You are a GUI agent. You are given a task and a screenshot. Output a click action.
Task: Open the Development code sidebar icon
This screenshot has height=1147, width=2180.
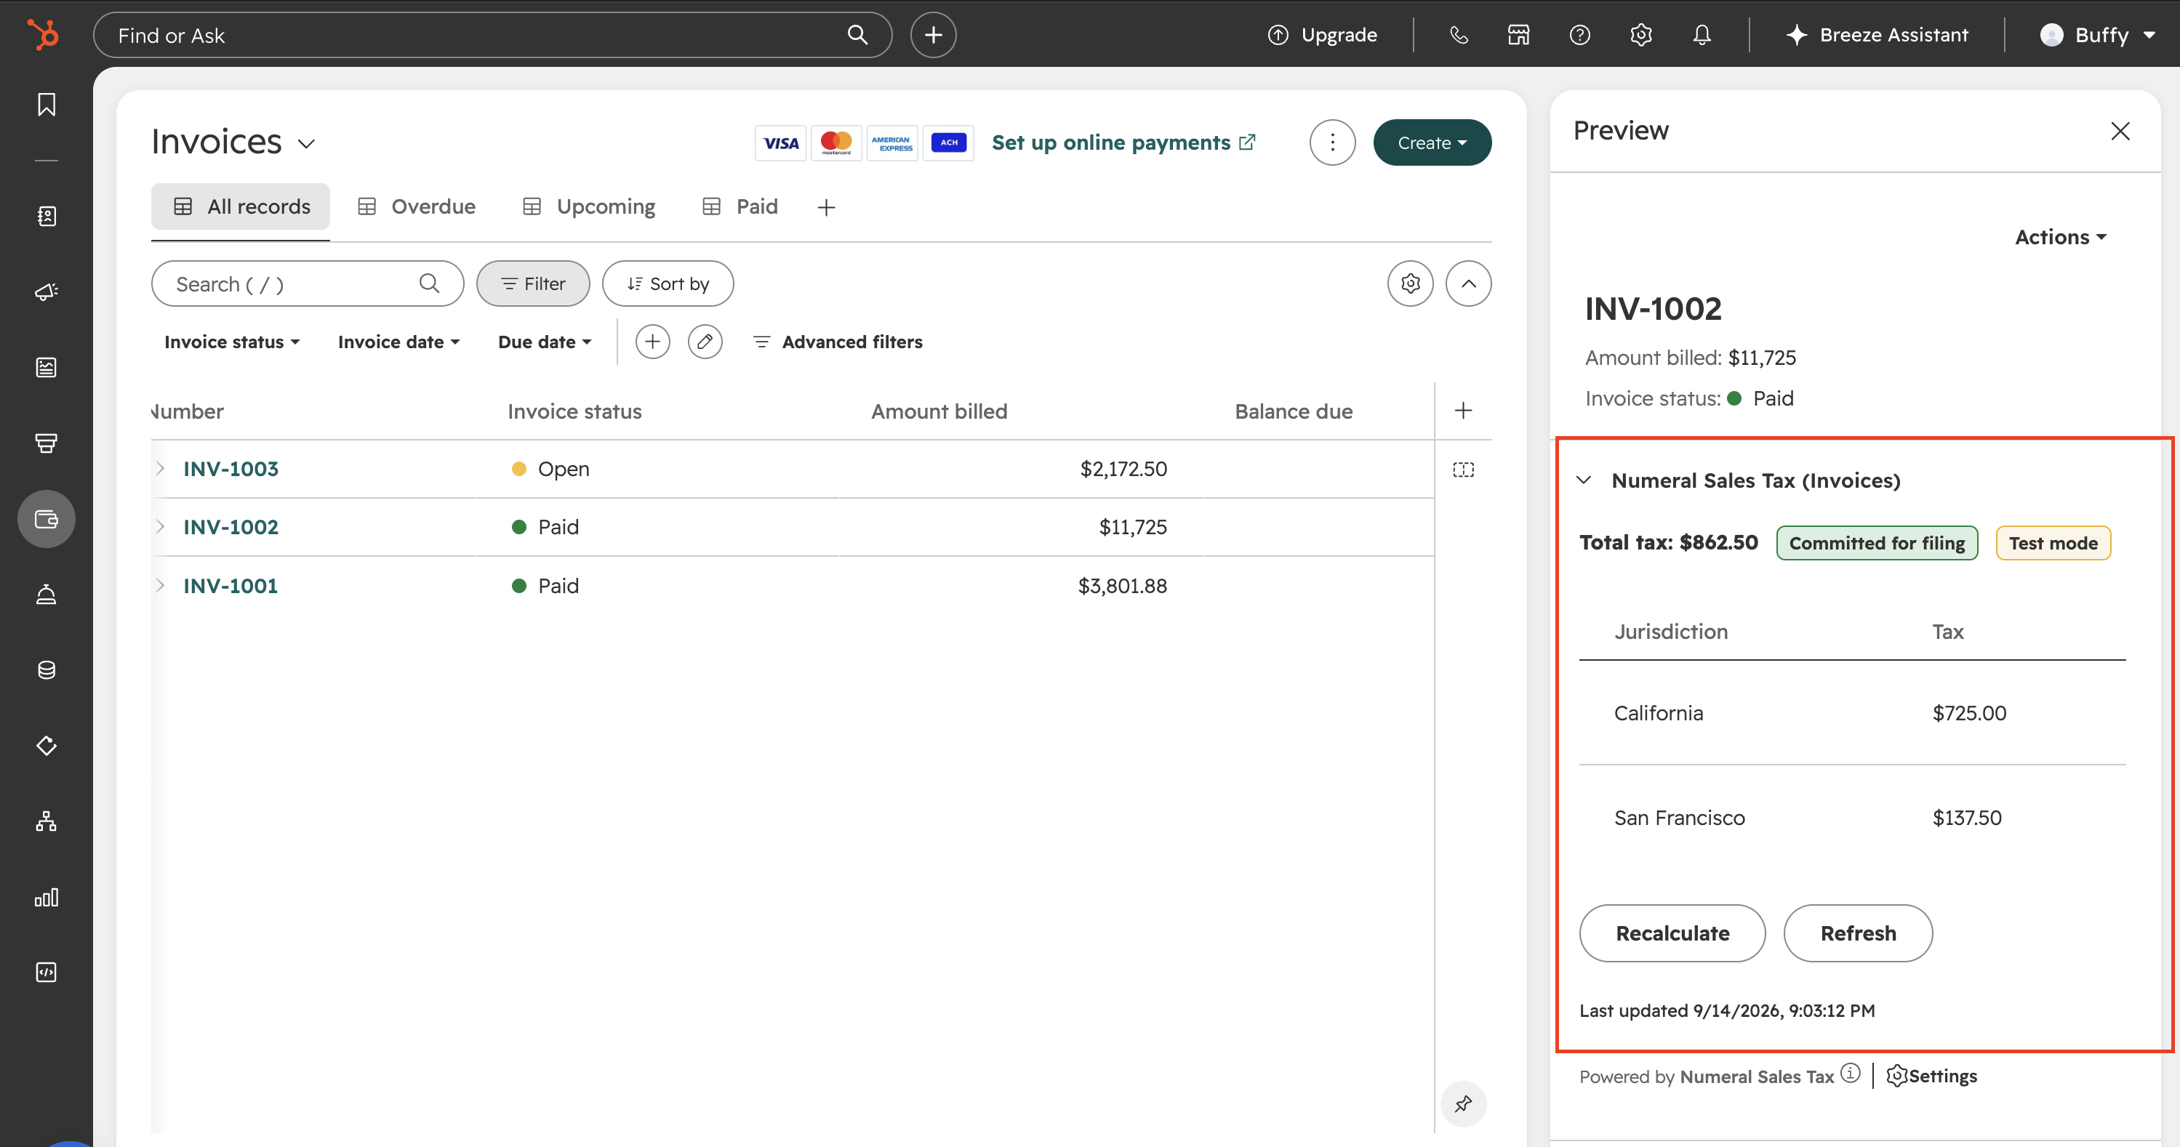[47, 972]
